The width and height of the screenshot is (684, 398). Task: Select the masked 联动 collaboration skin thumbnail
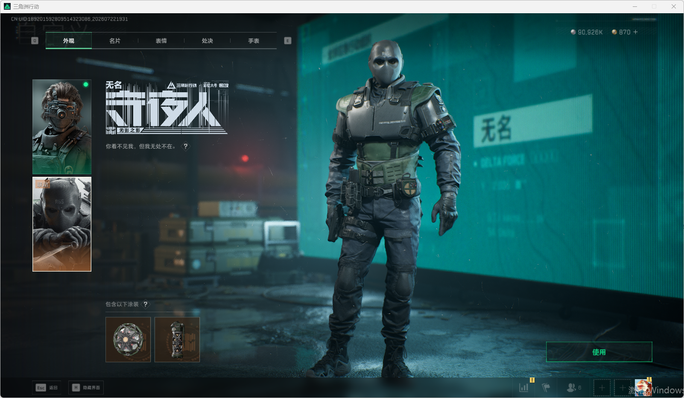tap(62, 224)
